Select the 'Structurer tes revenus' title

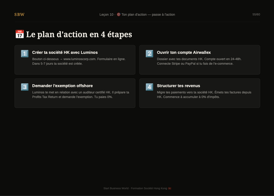[x=178, y=86]
